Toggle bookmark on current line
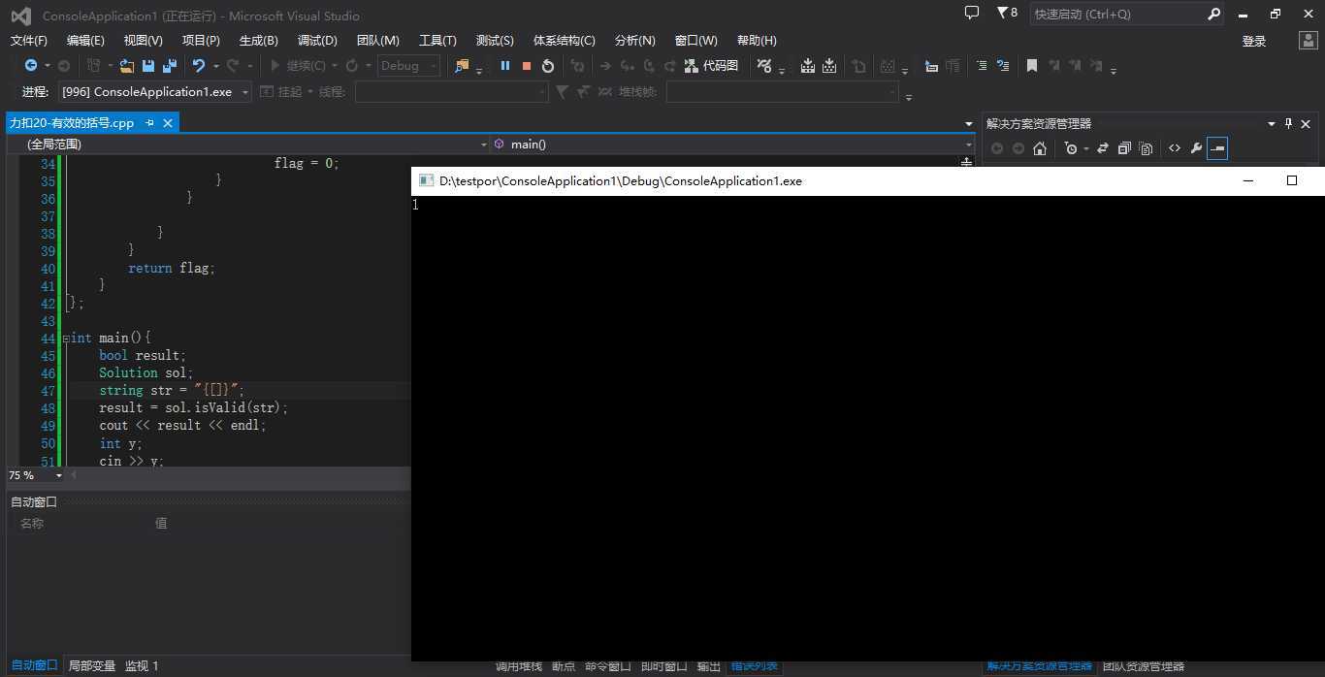The image size is (1325, 677). [x=1032, y=66]
